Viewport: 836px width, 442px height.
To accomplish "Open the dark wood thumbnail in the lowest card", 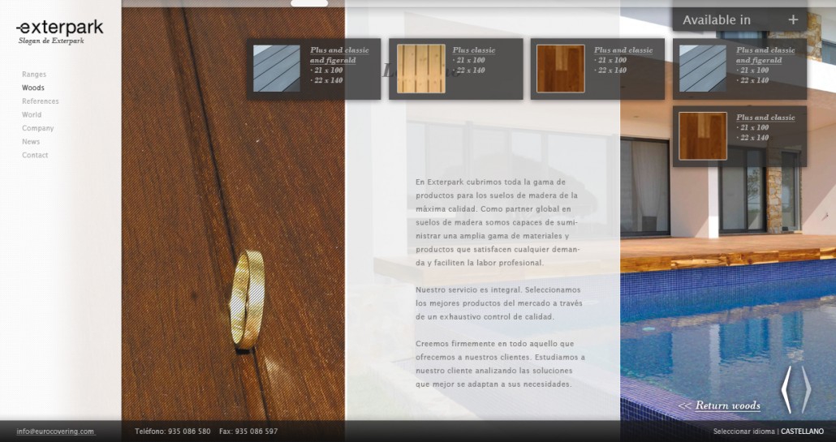I will 703,136.
